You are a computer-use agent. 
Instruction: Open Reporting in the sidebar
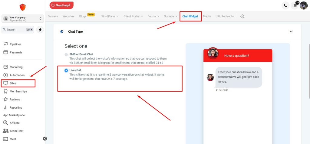pos(16,108)
